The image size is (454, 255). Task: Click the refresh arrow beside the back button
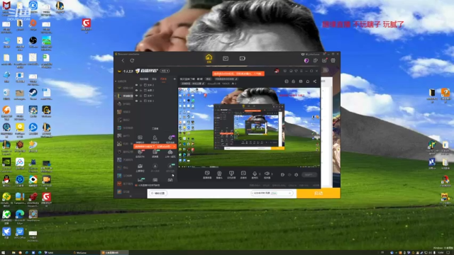click(x=132, y=60)
